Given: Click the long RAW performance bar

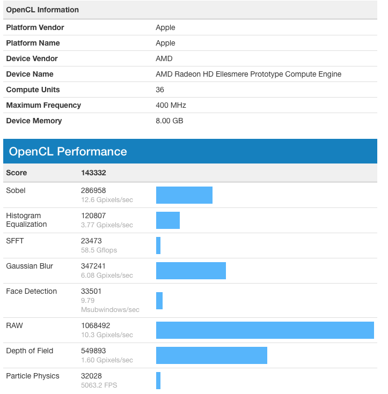Looking at the screenshot, I should pos(265,330).
